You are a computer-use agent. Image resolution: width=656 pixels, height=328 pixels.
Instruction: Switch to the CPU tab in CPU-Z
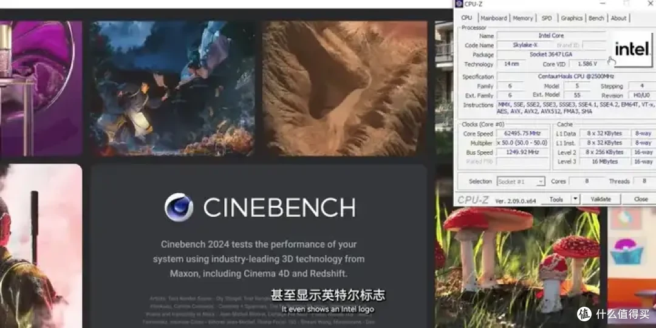(x=466, y=18)
